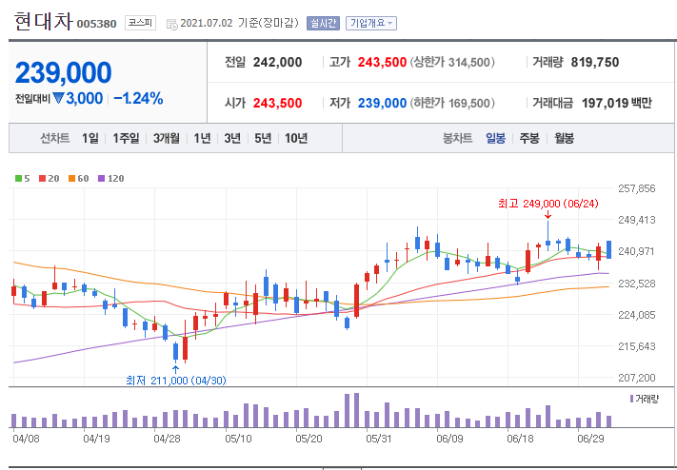Click the 224,085 price axis label

point(637,315)
